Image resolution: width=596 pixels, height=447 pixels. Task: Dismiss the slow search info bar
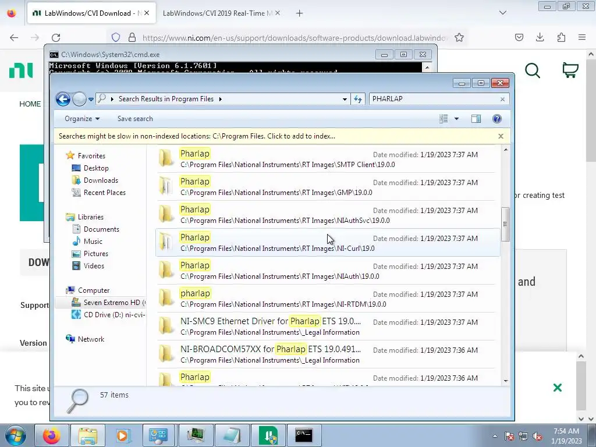pos(501,136)
